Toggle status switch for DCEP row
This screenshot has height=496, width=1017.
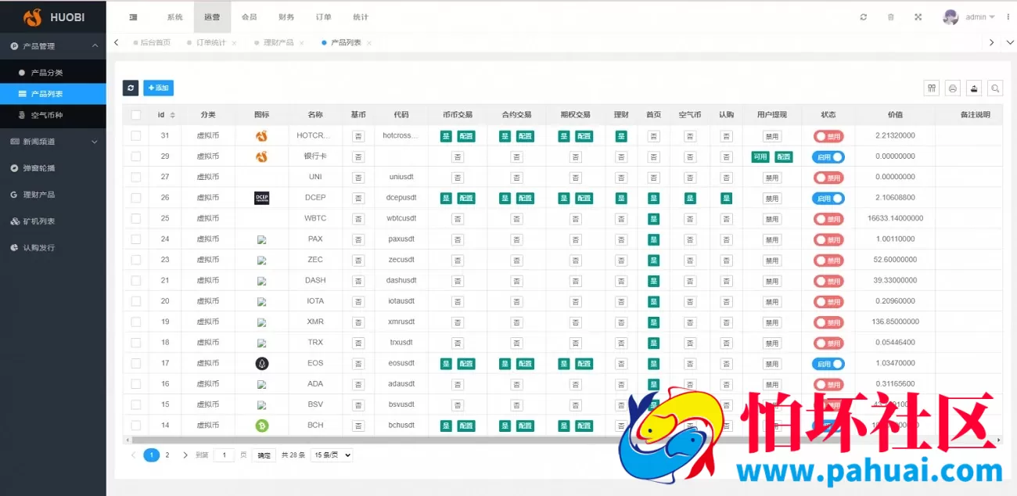point(828,198)
